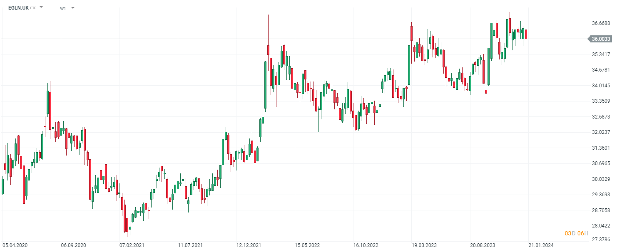Select the 06.09.2020 time axis label

pyautogui.click(x=73, y=245)
